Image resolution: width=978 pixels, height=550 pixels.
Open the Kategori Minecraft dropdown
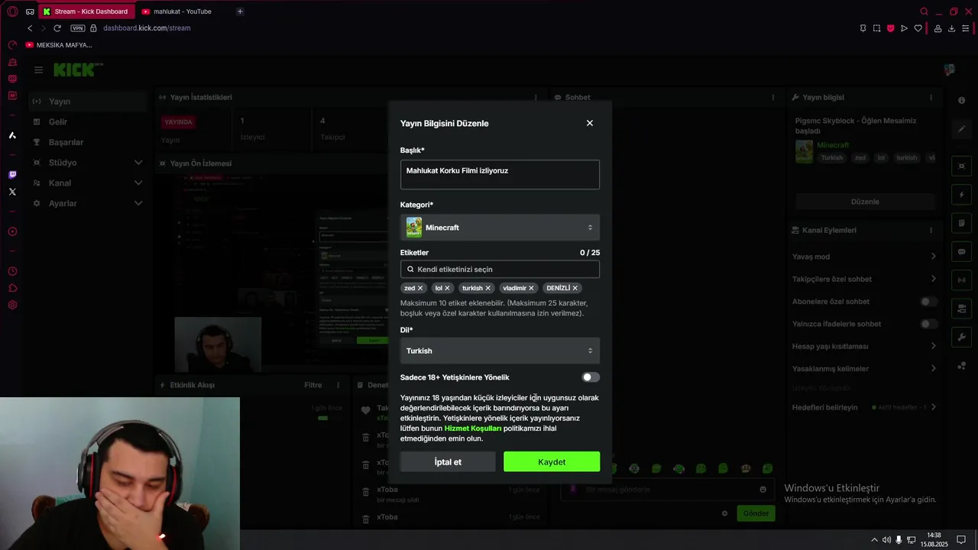click(500, 228)
